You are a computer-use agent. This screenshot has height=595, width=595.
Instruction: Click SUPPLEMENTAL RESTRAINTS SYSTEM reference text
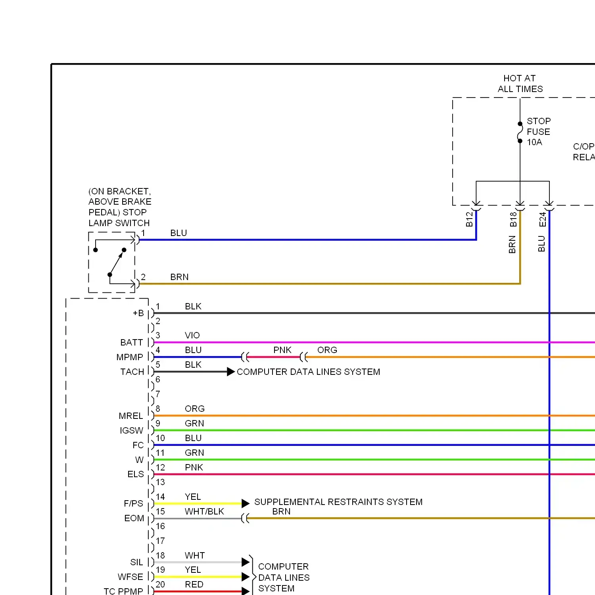(338, 502)
